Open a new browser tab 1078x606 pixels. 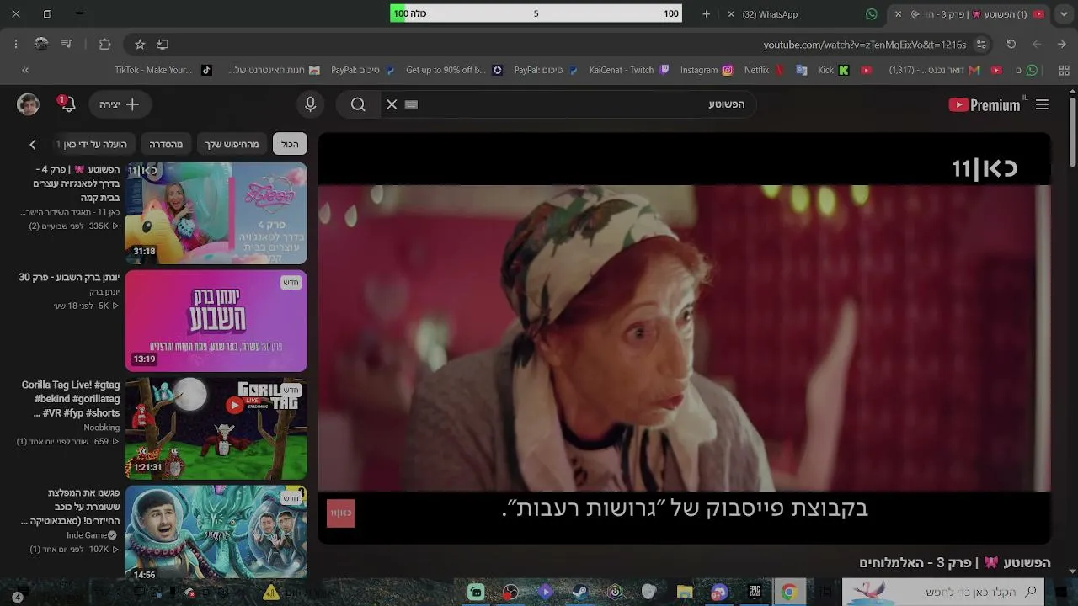click(x=706, y=14)
